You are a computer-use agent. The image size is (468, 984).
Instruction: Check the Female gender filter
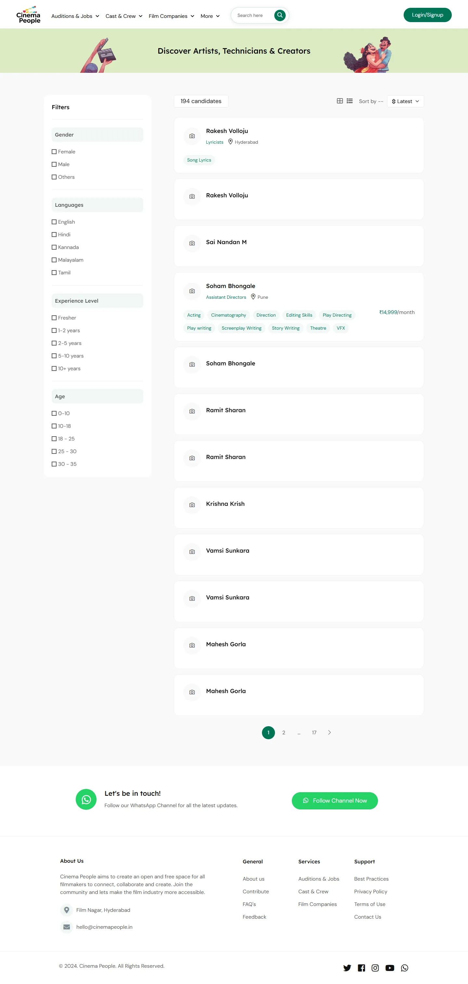pyautogui.click(x=54, y=152)
